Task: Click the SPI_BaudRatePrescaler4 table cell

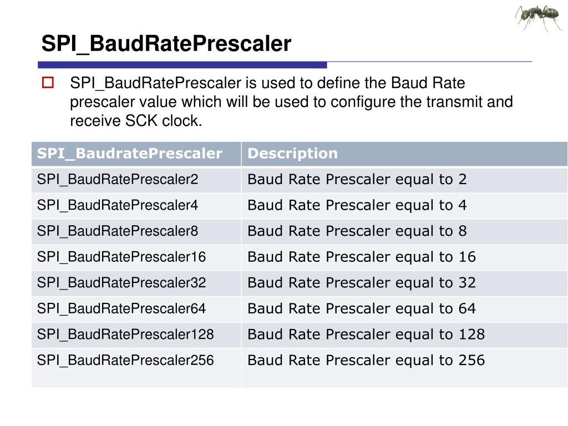Action: point(136,206)
